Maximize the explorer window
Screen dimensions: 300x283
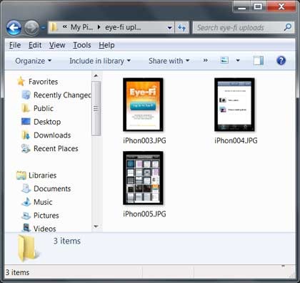pyautogui.click(x=258, y=6)
